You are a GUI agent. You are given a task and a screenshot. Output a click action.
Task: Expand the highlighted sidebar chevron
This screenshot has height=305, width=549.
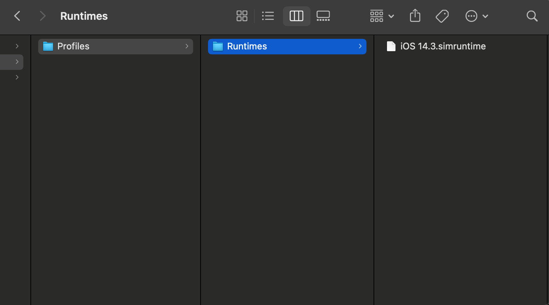tap(17, 62)
